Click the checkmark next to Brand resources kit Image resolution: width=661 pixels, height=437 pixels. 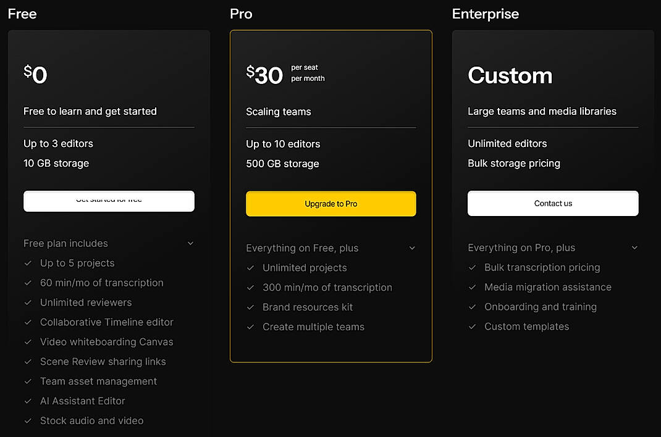tap(250, 307)
